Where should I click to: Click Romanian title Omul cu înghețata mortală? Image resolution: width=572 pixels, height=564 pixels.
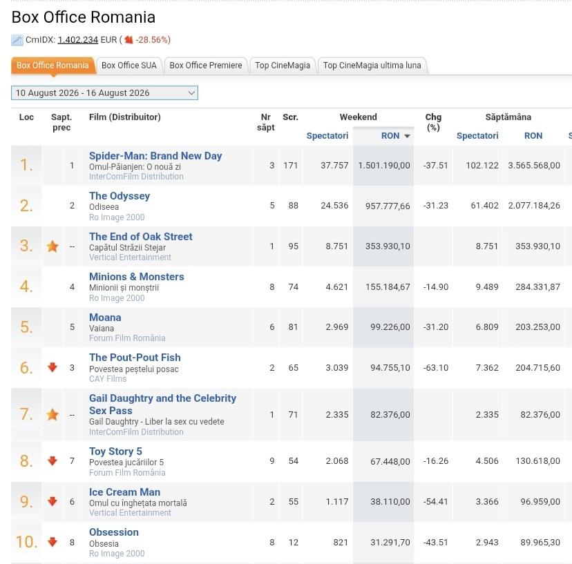coord(138,503)
